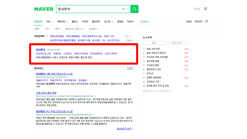The height and width of the screenshot is (139, 247).
Task: Click news topic 자가격리 20대 무단이탈
Action: pos(157,57)
